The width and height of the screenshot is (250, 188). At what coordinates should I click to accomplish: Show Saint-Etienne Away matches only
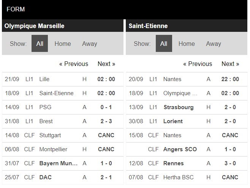point(214,44)
